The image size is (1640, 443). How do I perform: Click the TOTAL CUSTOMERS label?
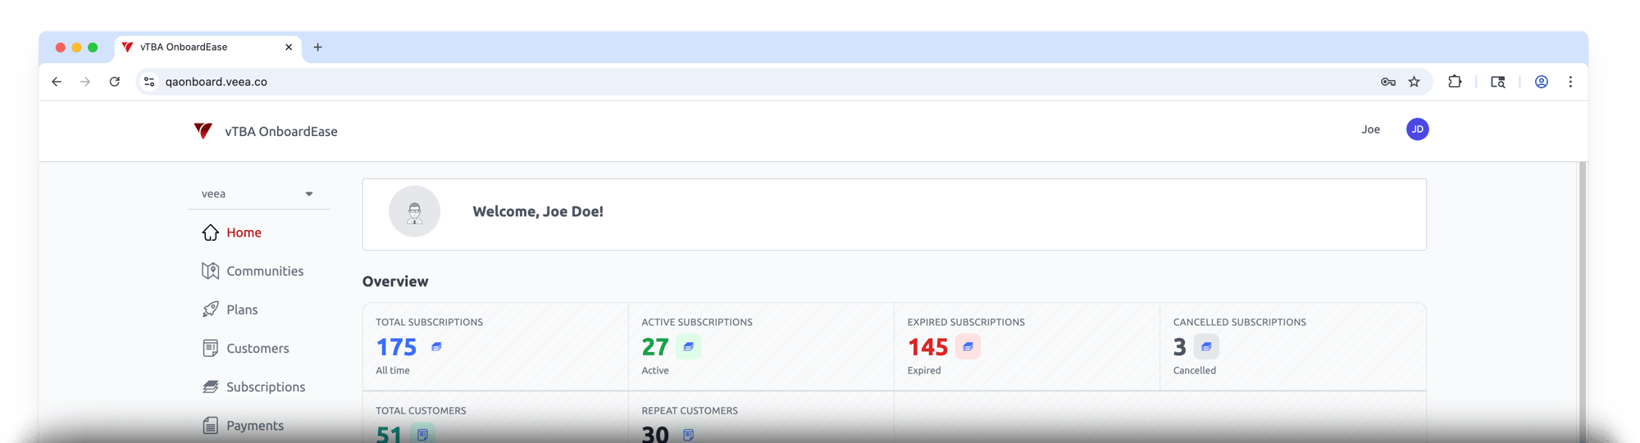point(421,411)
